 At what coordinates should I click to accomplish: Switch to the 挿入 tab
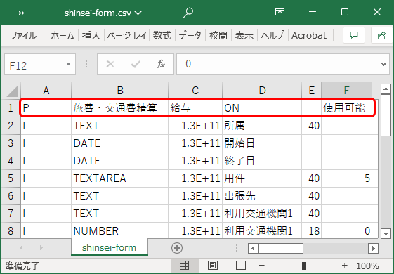(x=91, y=35)
